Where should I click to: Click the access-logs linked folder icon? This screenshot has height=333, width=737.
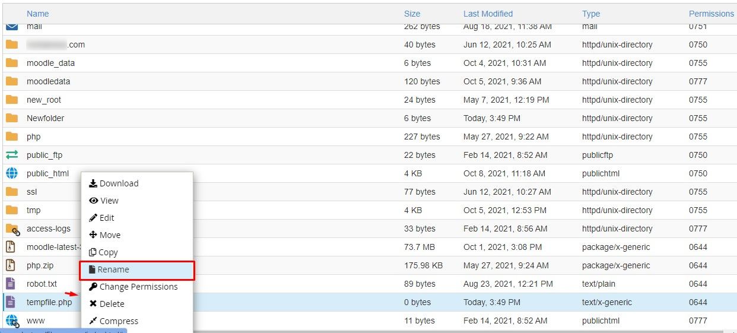click(x=12, y=229)
